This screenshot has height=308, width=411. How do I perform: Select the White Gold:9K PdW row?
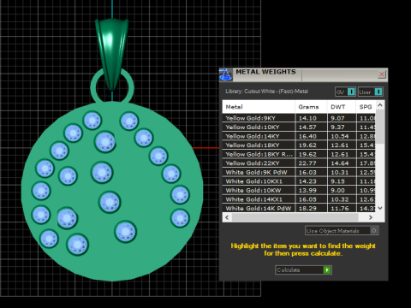299,172
